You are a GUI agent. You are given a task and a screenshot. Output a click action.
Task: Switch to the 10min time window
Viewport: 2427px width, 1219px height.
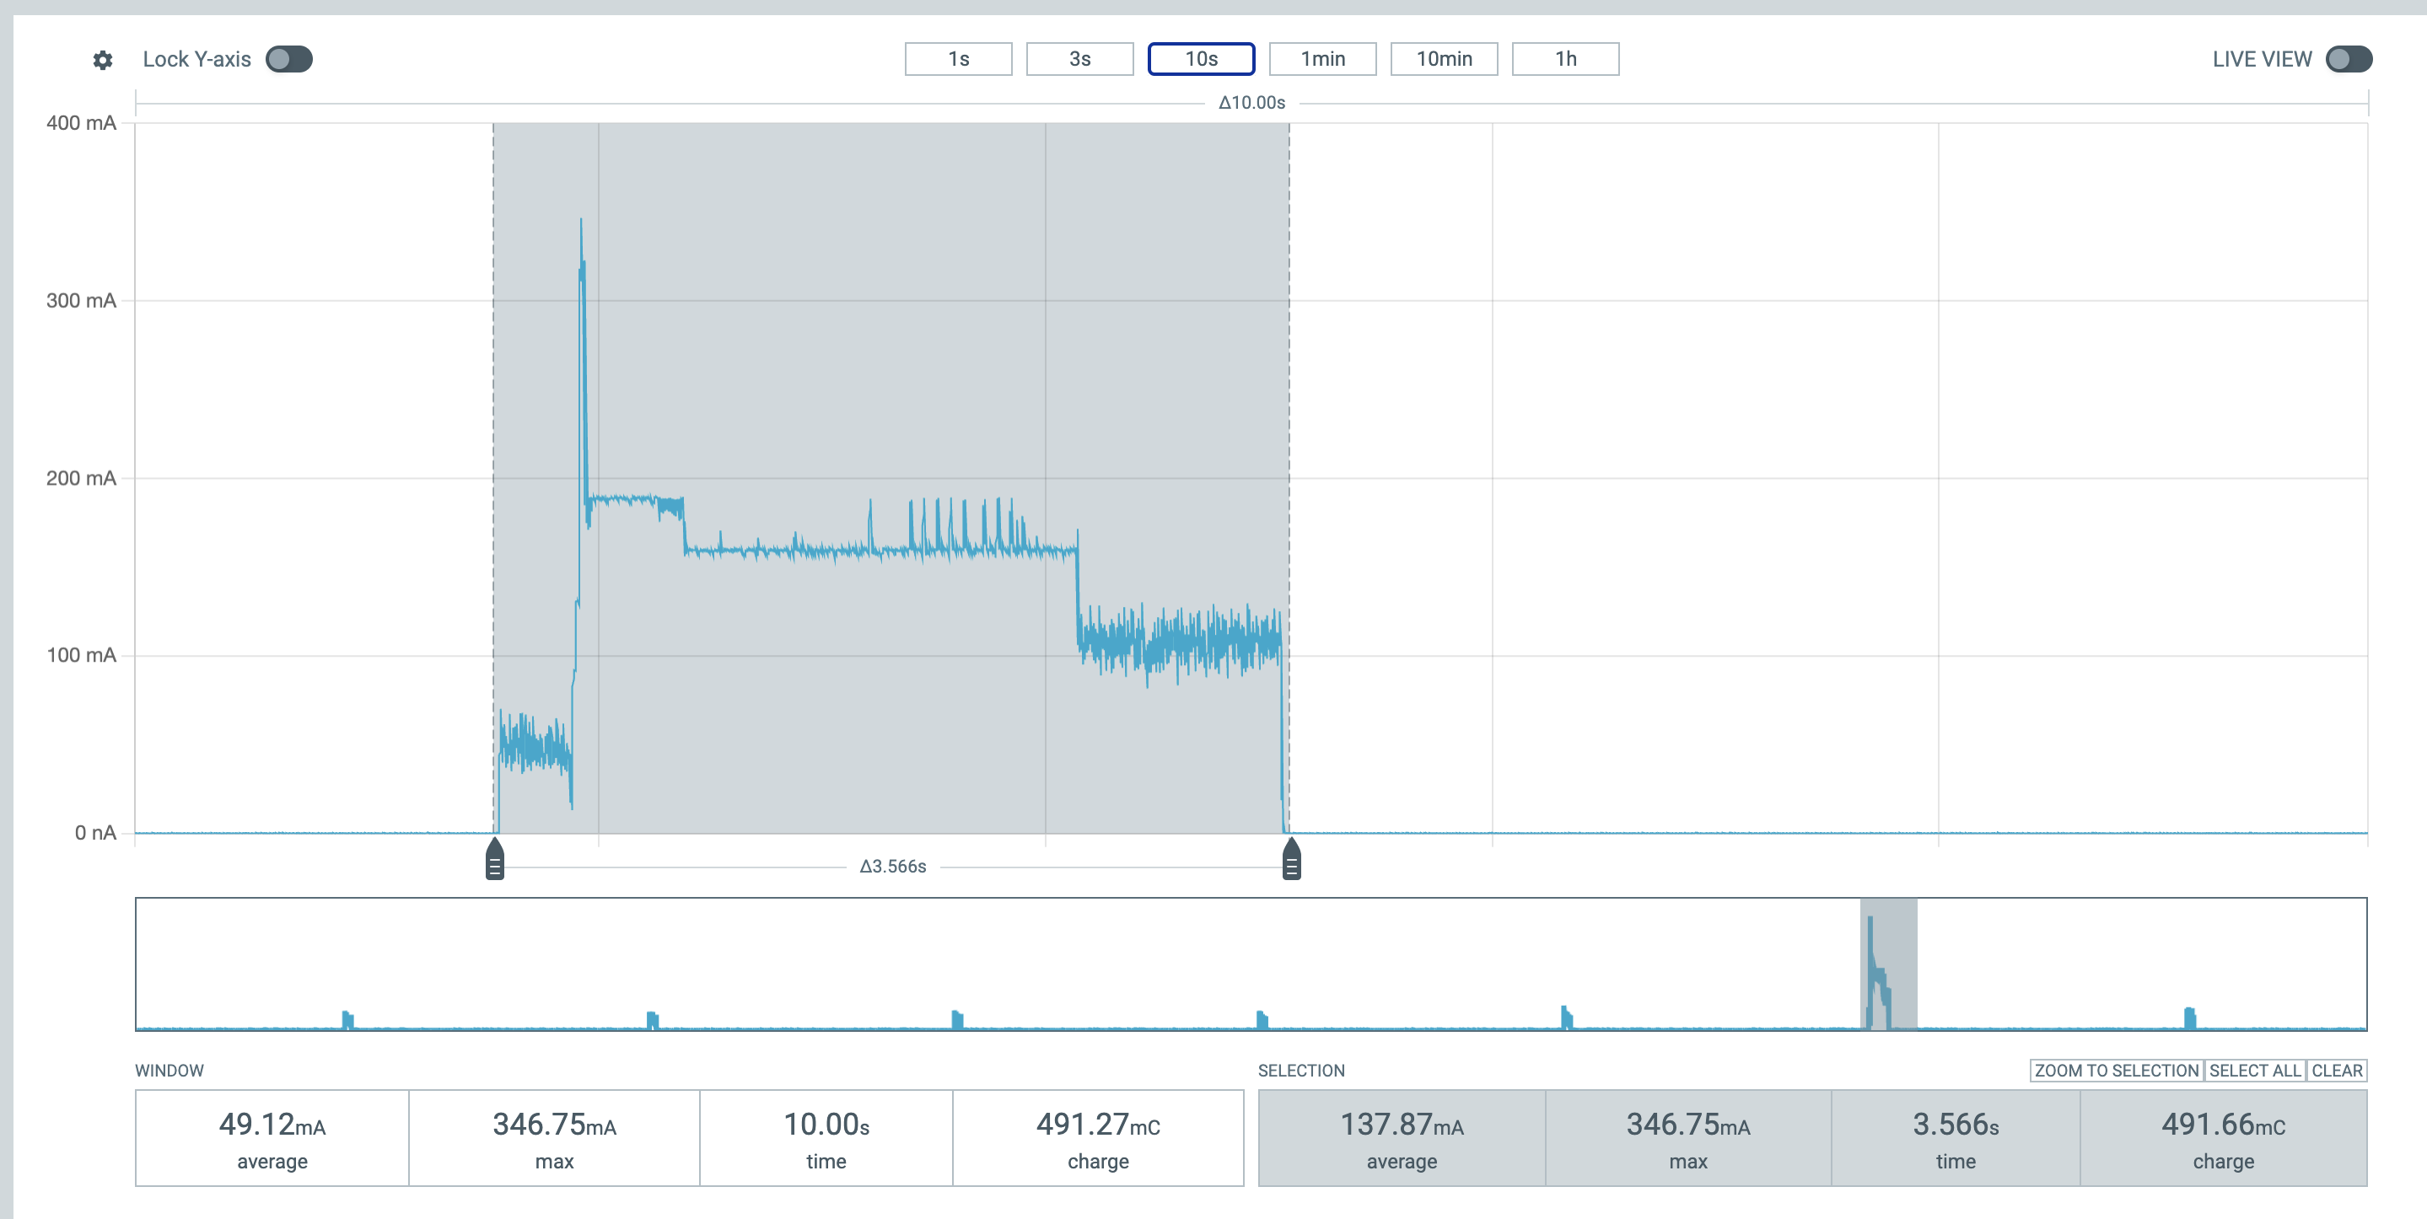[1445, 58]
